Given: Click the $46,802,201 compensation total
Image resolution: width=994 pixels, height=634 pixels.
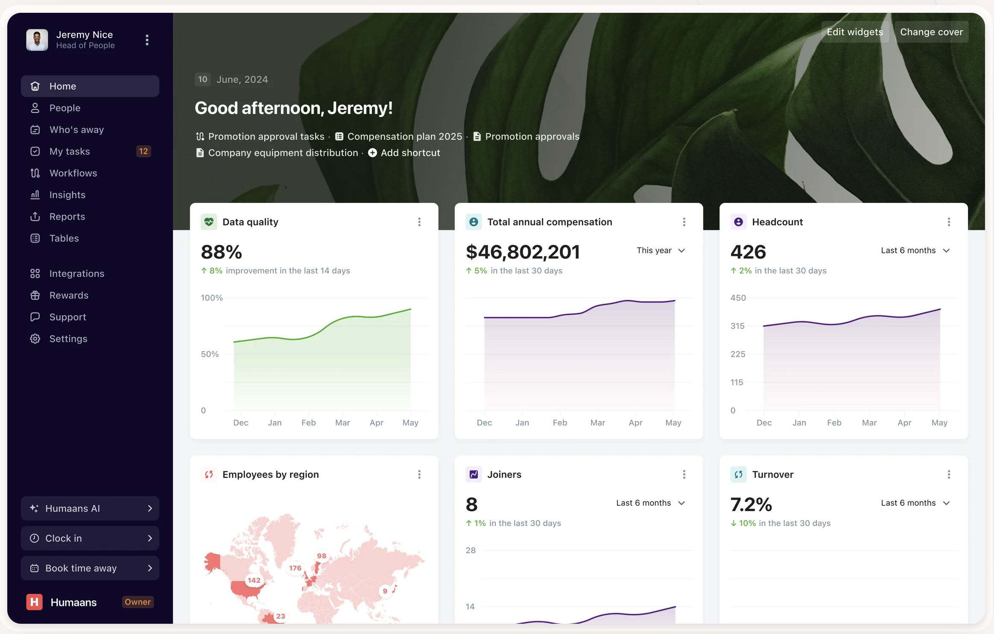Looking at the screenshot, I should (523, 252).
